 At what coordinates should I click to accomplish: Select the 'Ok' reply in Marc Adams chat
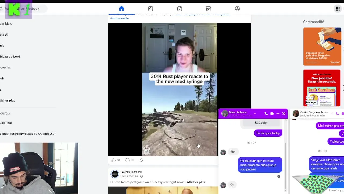point(232,185)
